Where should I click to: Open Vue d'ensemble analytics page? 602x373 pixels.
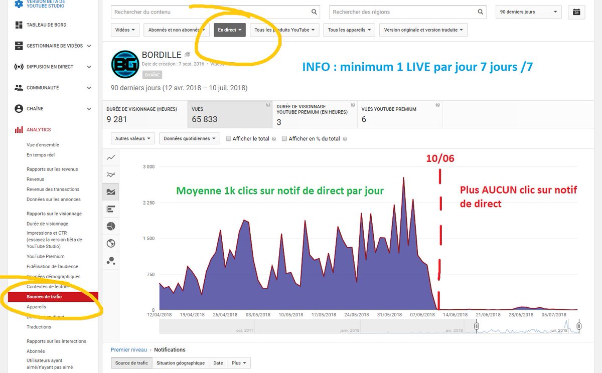(43, 145)
